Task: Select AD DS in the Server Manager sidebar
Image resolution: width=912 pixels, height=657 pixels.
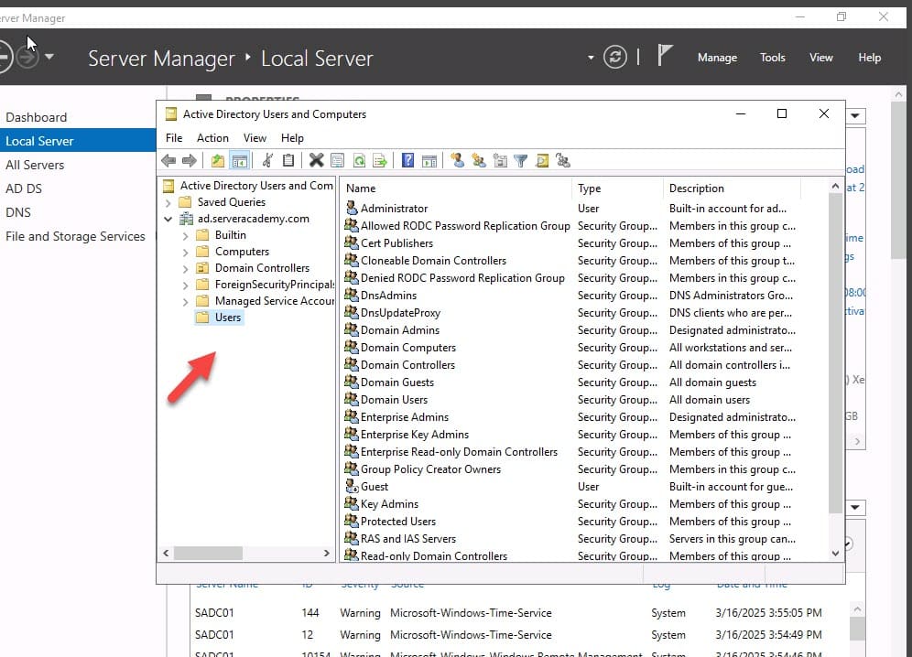Action: [x=24, y=188]
